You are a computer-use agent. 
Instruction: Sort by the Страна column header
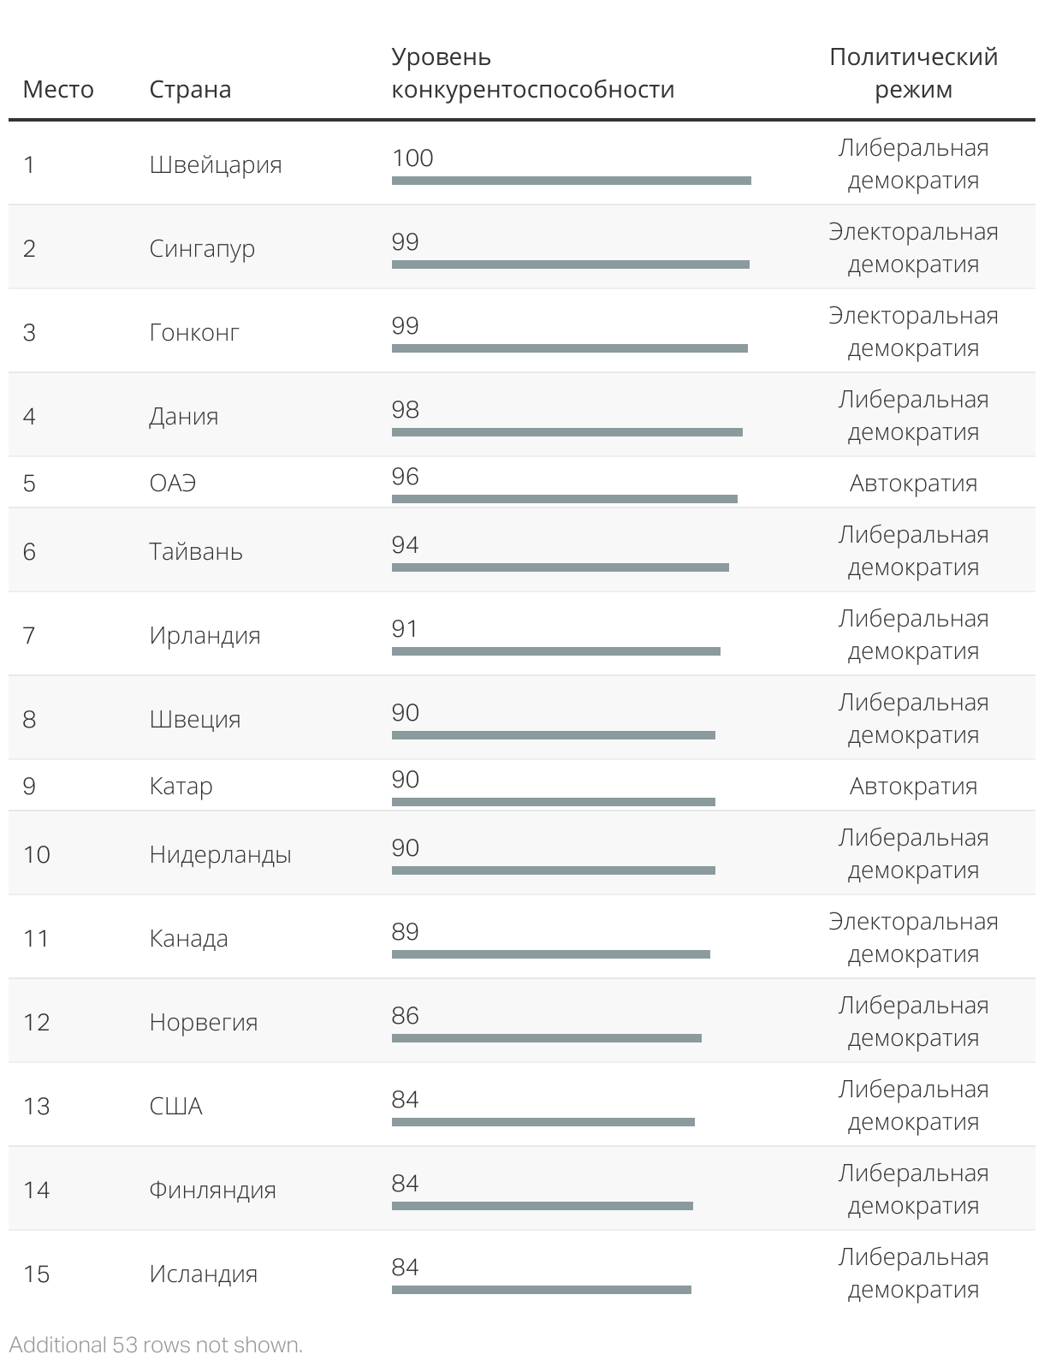point(190,89)
